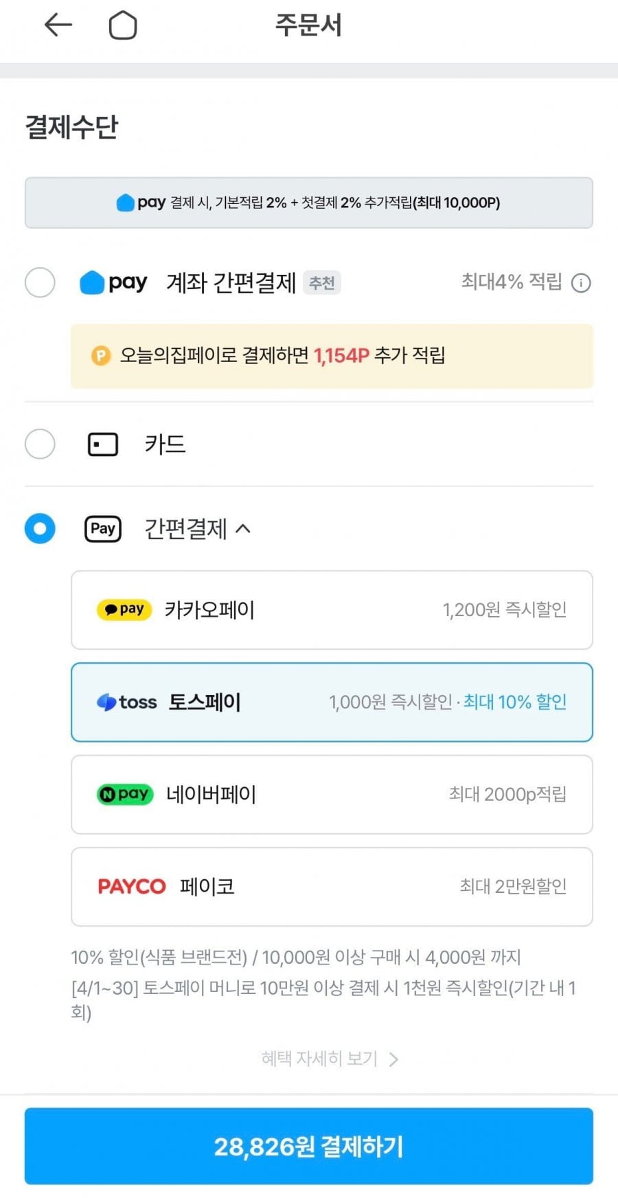Tap the green Naver Pay logo
The width and height of the screenshot is (618, 1198).
(125, 795)
